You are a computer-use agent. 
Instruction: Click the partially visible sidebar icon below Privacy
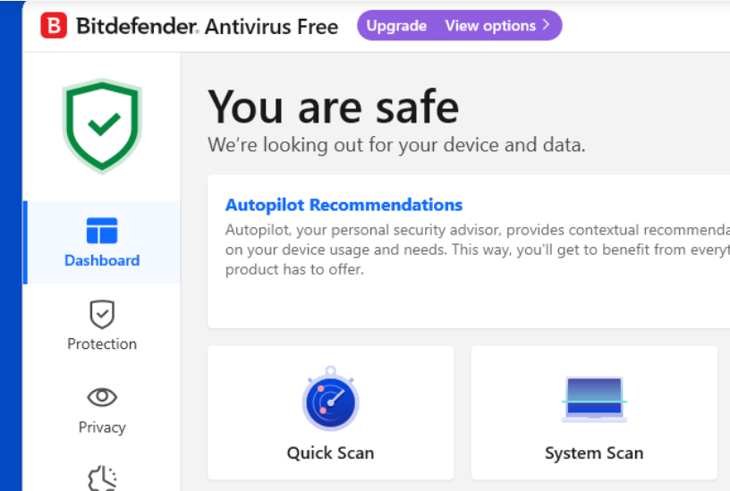102,478
